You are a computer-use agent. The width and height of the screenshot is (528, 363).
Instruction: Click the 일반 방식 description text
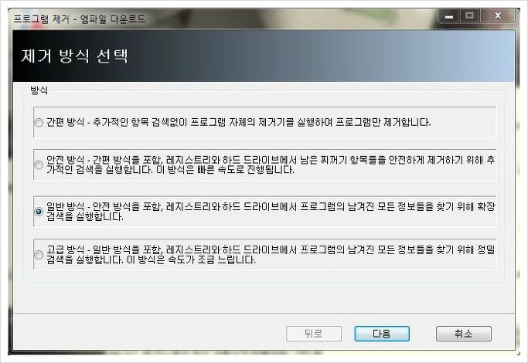[271, 212]
